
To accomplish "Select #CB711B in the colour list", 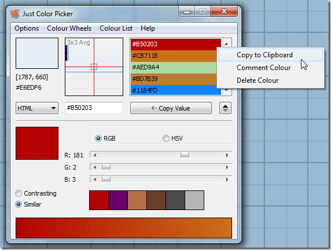I will pyautogui.click(x=174, y=56).
